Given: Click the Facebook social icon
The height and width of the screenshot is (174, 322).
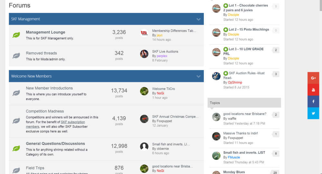Looking at the screenshot, I should (x=313, y=101).
